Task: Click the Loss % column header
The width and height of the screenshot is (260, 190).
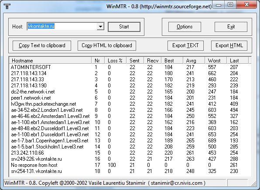Action: click(116, 61)
